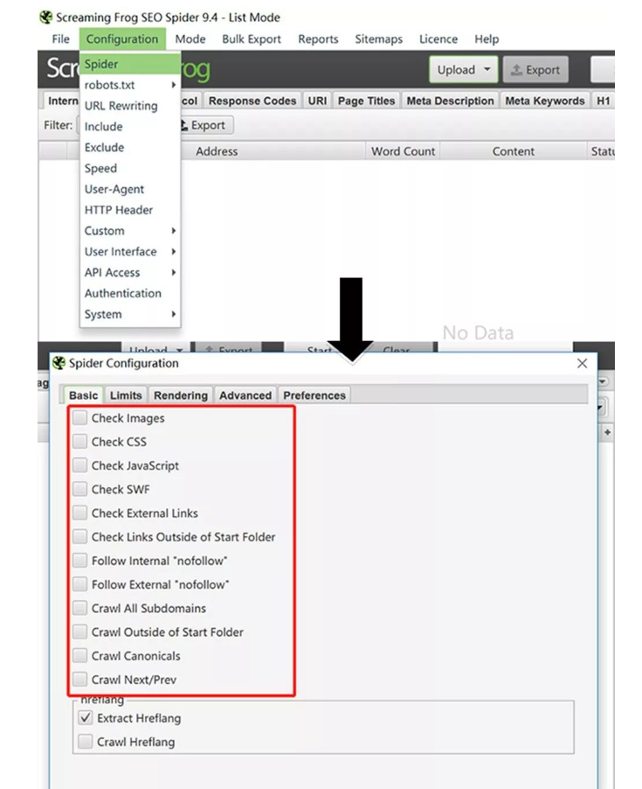Expand the API Access submenu
Image resolution: width=642 pixels, height=789 pixels.
click(130, 272)
